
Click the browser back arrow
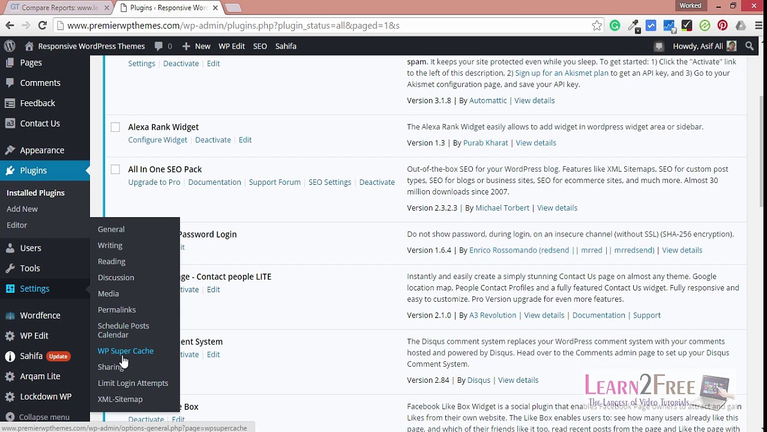click(x=10, y=25)
